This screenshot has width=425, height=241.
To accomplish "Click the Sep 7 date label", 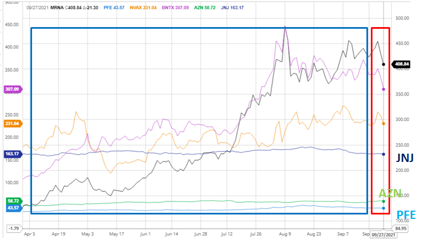I will [343, 234].
